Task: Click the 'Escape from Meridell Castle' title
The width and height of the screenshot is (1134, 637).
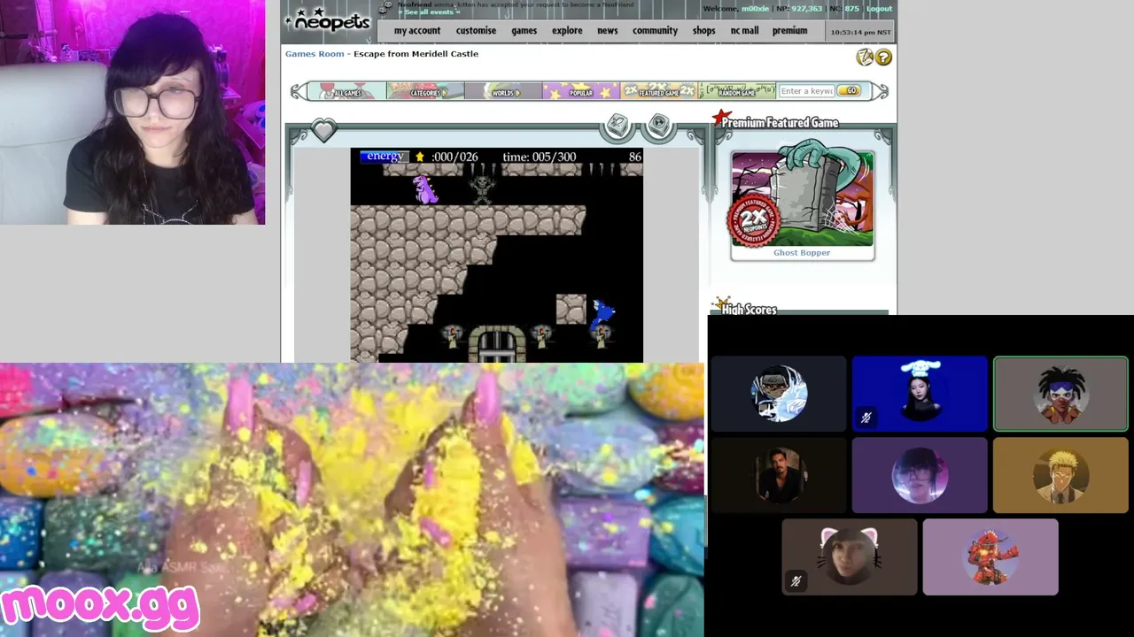Action: [x=416, y=54]
